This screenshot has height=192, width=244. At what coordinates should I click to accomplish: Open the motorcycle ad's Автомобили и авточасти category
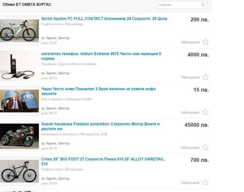(x=59, y=134)
